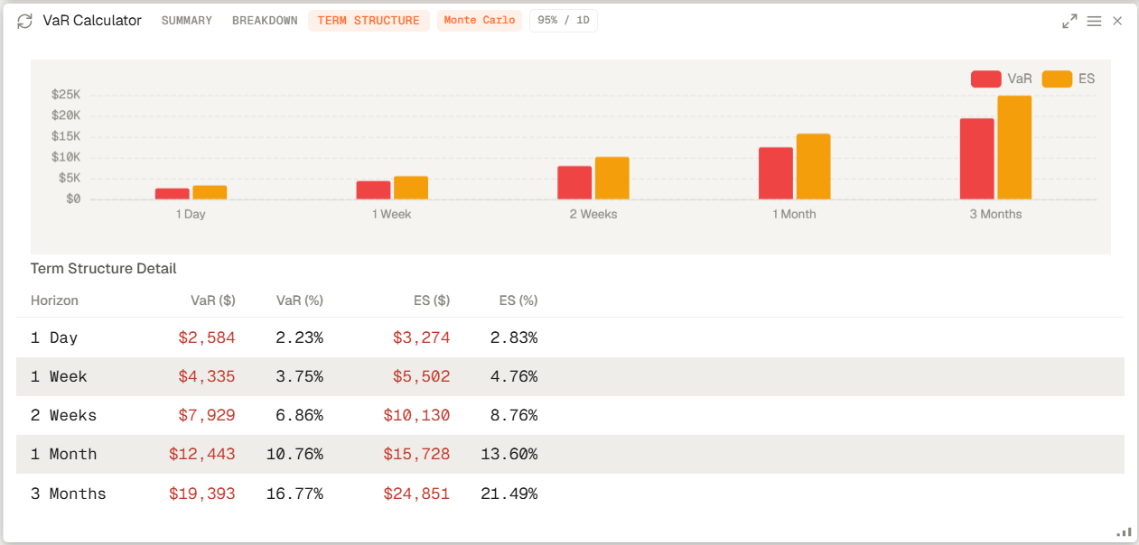Click the $15,728 ES value
The image size is (1139, 545).
coord(416,454)
